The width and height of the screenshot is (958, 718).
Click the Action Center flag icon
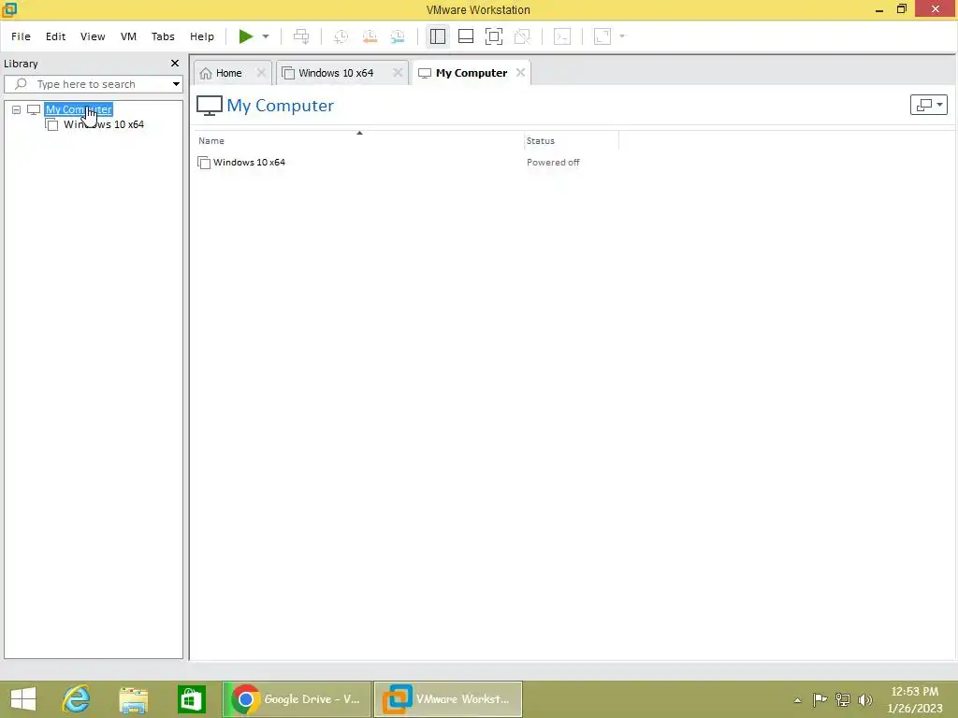pos(820,699)
